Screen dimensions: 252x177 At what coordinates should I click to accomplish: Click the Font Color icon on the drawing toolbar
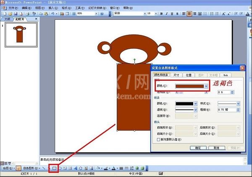click(114, 168)
